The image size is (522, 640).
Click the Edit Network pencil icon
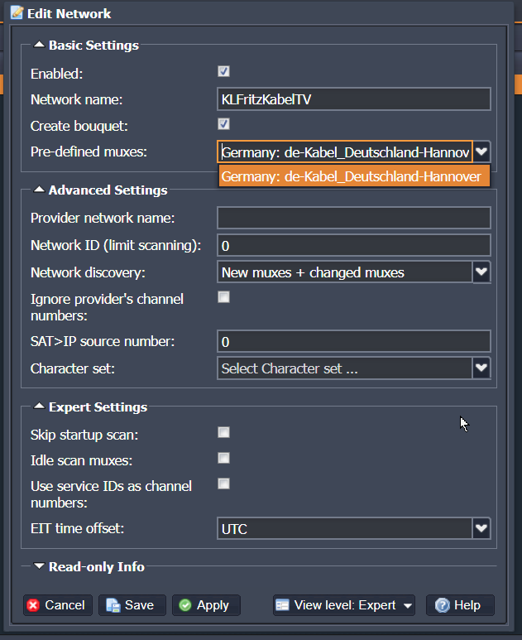click(x=17, y=12)
